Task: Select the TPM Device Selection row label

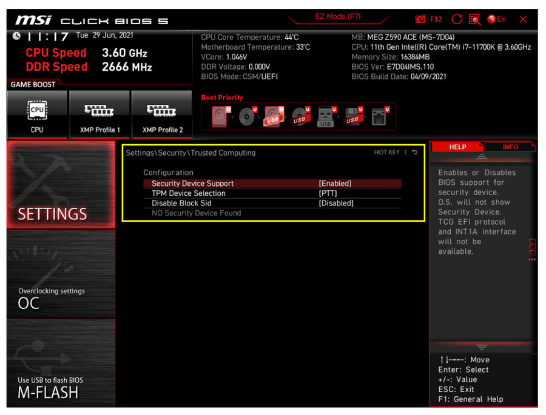Action: [189, 193]
